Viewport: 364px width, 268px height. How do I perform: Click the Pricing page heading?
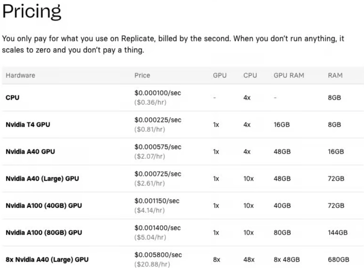(x=32, y=11)
